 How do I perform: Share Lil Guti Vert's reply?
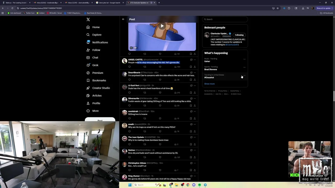coord(195,93)
